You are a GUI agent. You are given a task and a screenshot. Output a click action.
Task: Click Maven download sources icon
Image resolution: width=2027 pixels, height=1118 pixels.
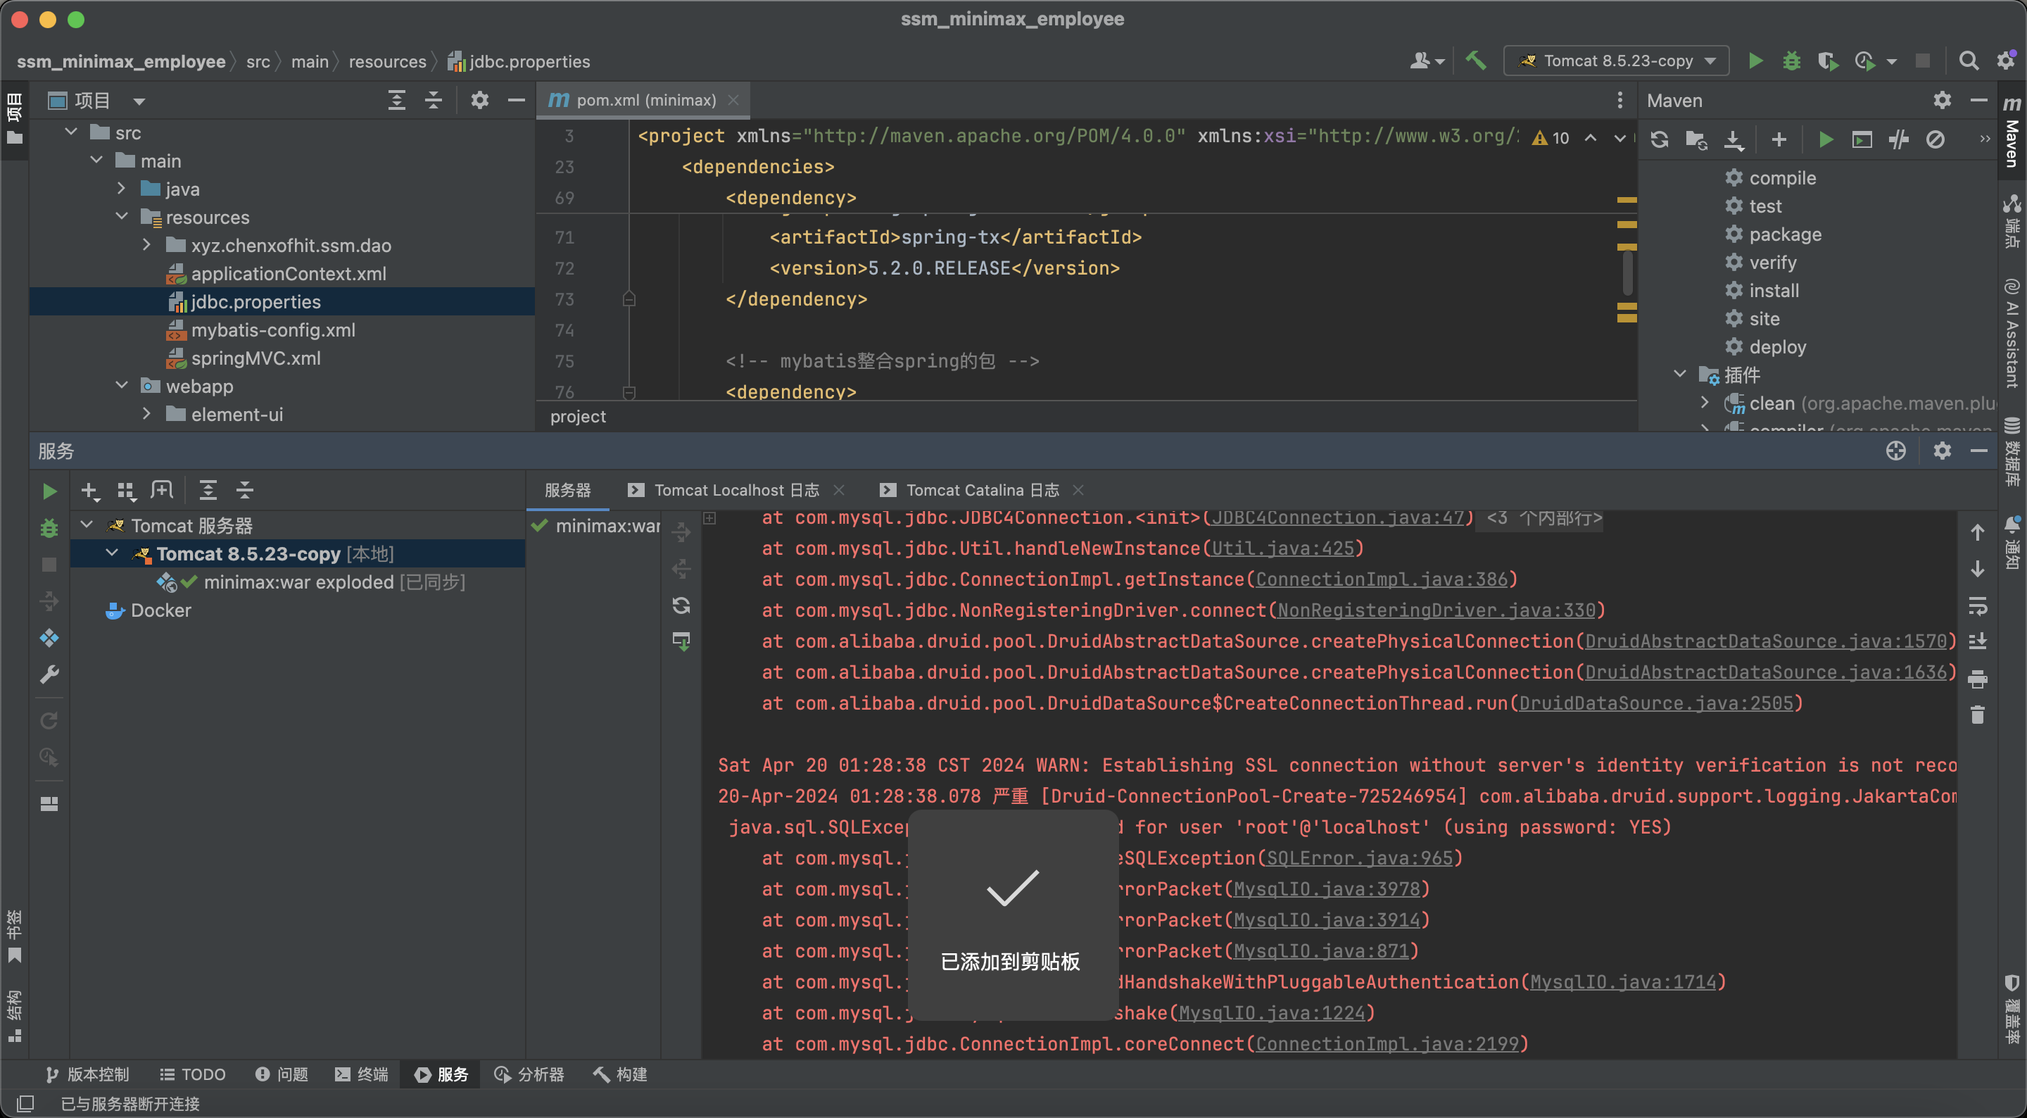1734,140
